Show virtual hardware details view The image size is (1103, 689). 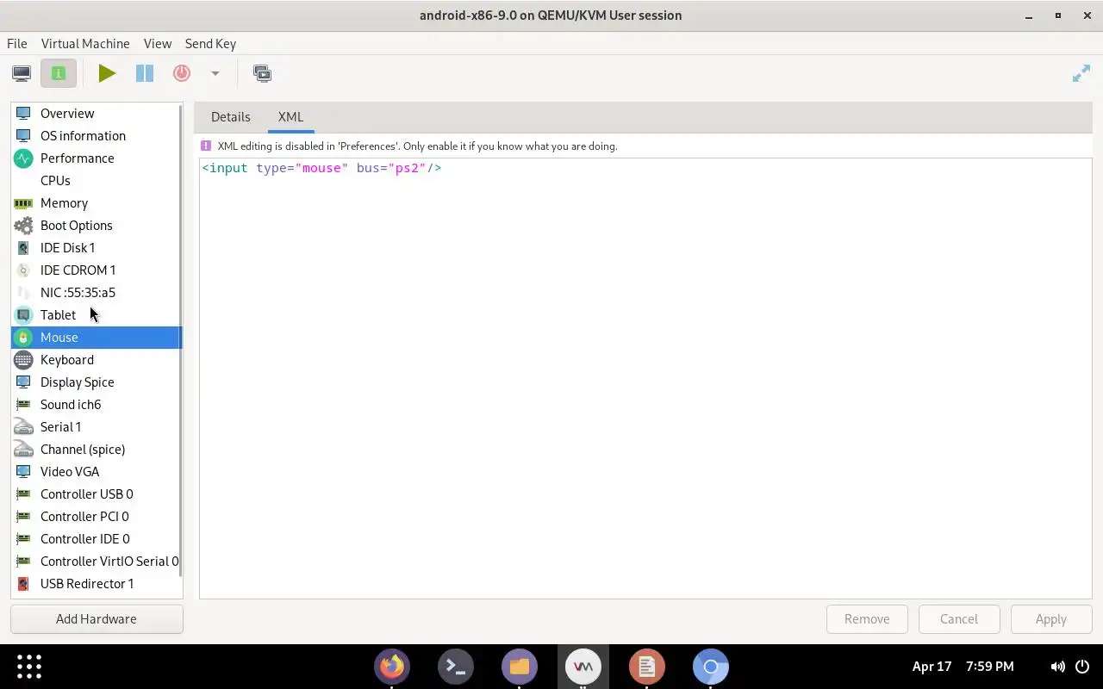pyautogui.click(x=59, y=73)
